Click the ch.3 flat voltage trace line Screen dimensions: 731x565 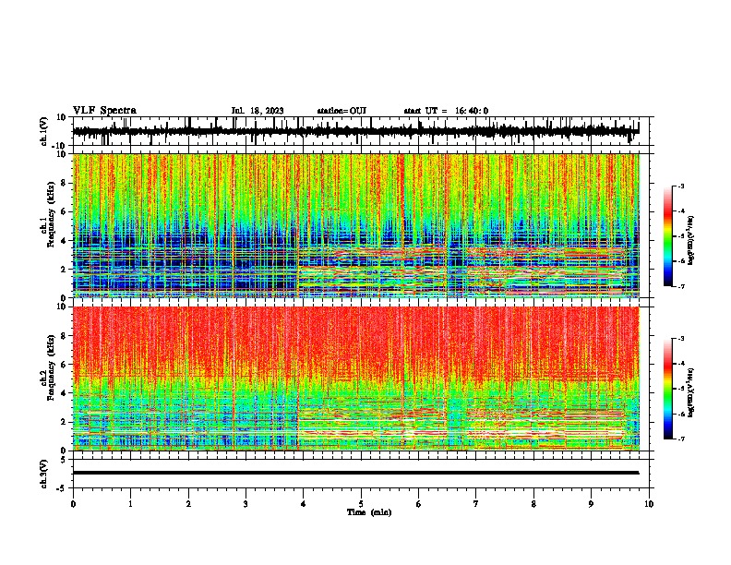click(x=355, y=473)
